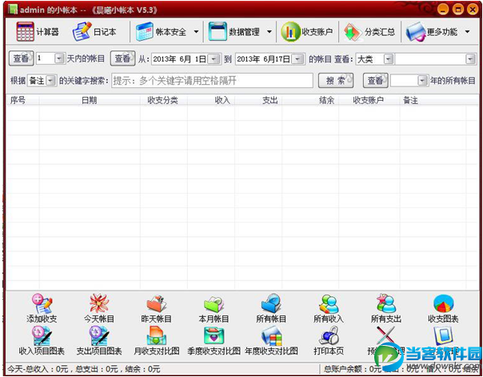Open the 支出项目图表 chart

pyautogui.click(x=99, y=340)
